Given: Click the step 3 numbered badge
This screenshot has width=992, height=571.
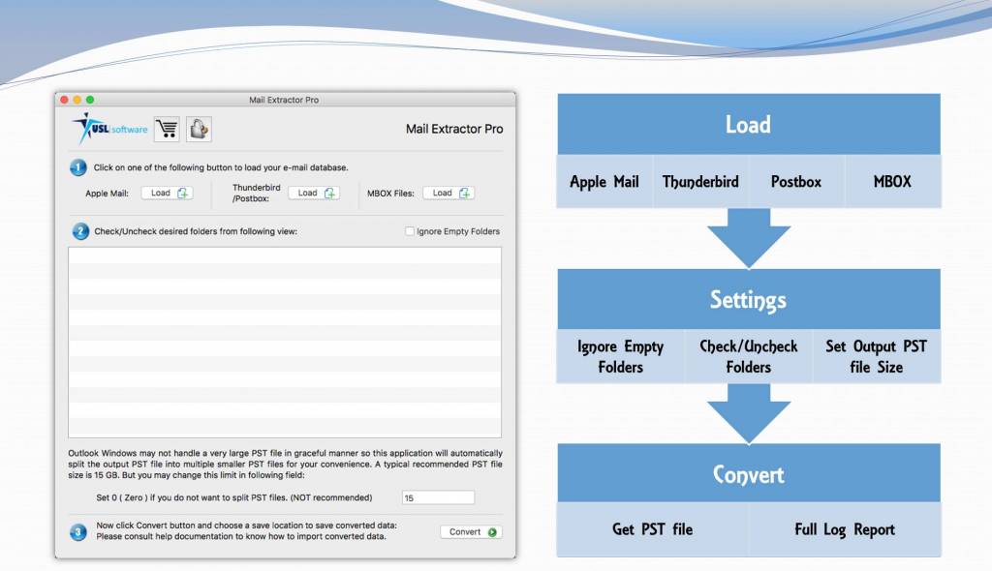Looking at the screenshot, I should 78,531.
